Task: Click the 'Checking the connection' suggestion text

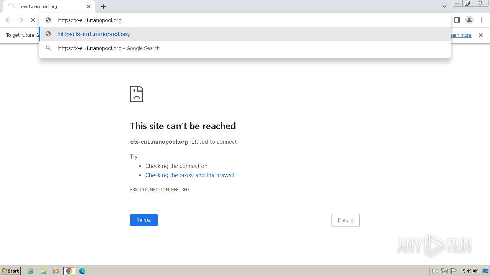Action: tap(176, 166)
